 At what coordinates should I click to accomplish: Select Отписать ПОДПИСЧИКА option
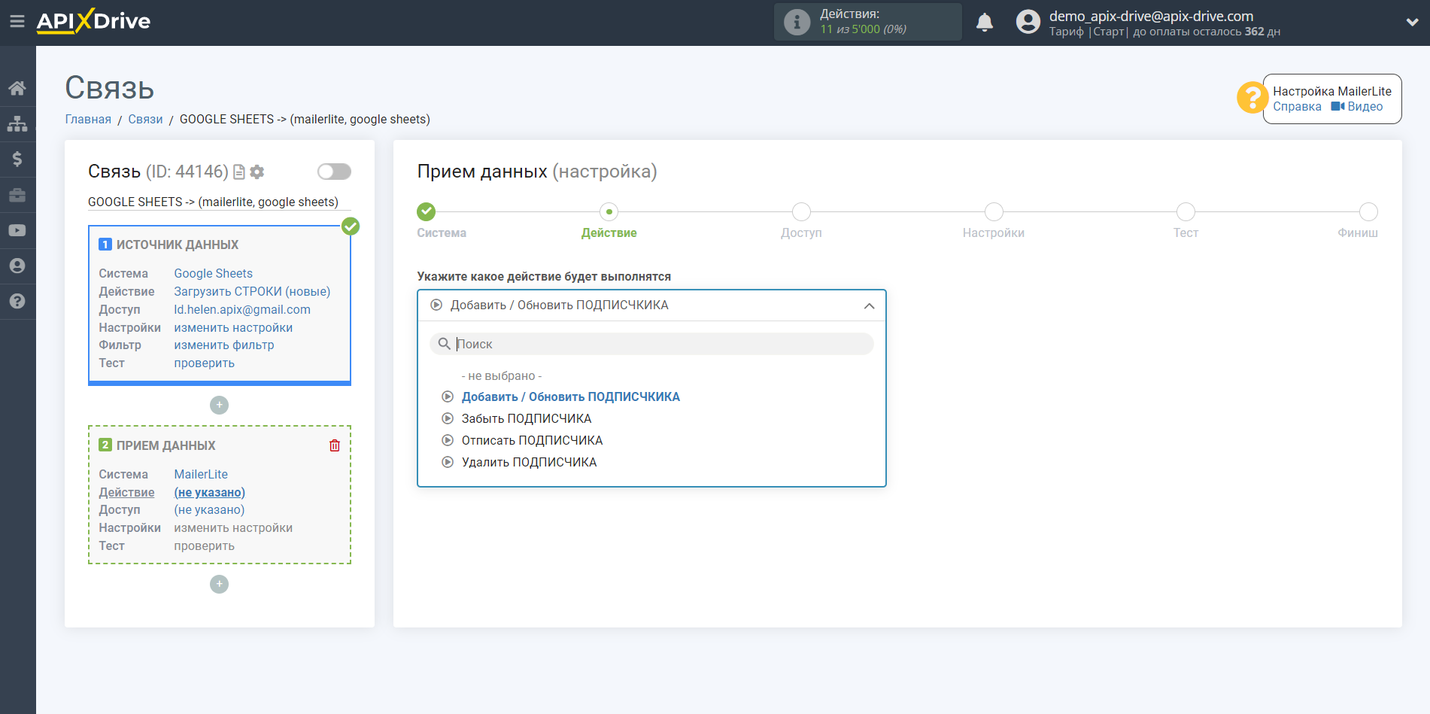(532, 441)
